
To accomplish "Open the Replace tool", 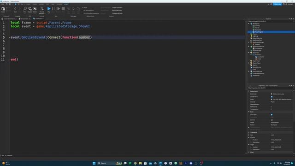I will [30, 9].
